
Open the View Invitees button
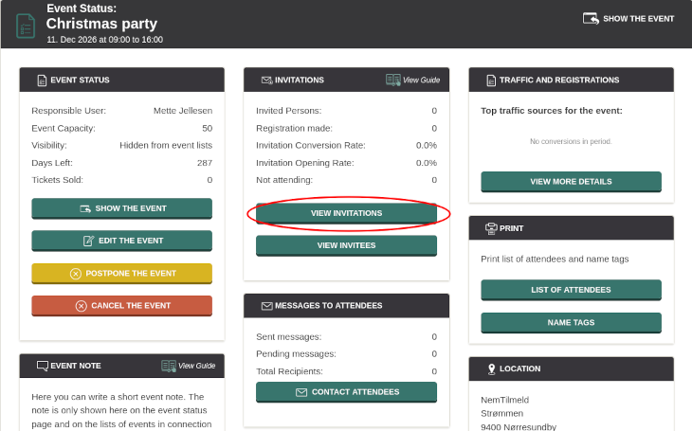[346, 246]
